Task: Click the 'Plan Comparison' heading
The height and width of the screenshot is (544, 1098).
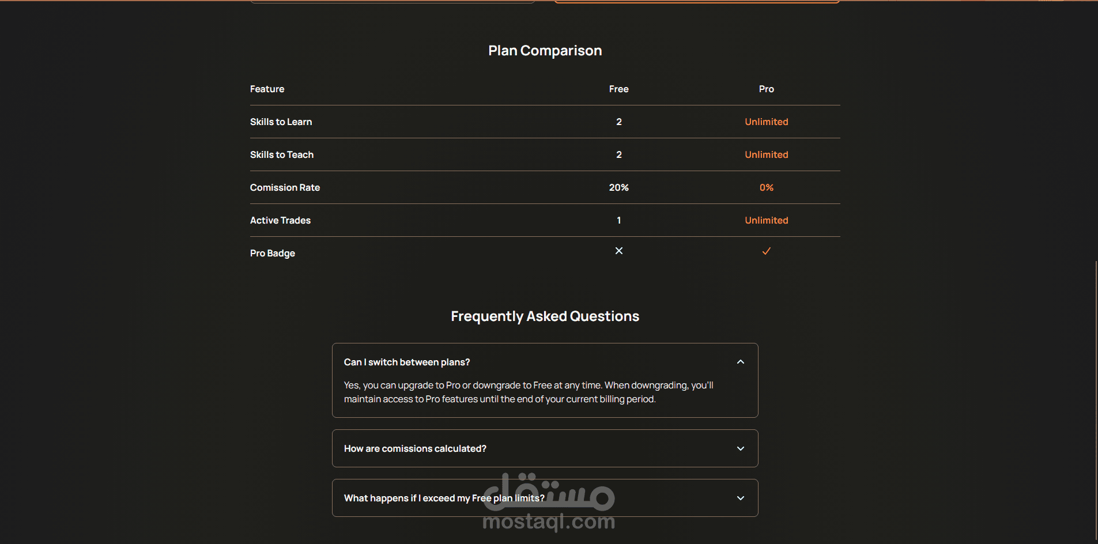Action: click(x=545, y=51)
